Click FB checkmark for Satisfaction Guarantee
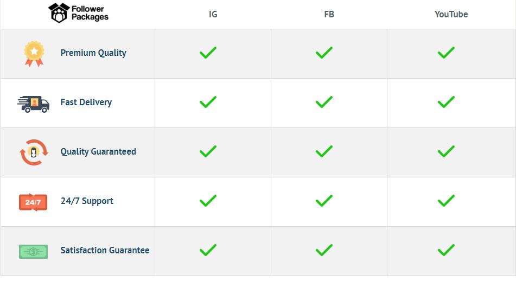The height and width of the screenshot is (281, 516). click(324, 250)
